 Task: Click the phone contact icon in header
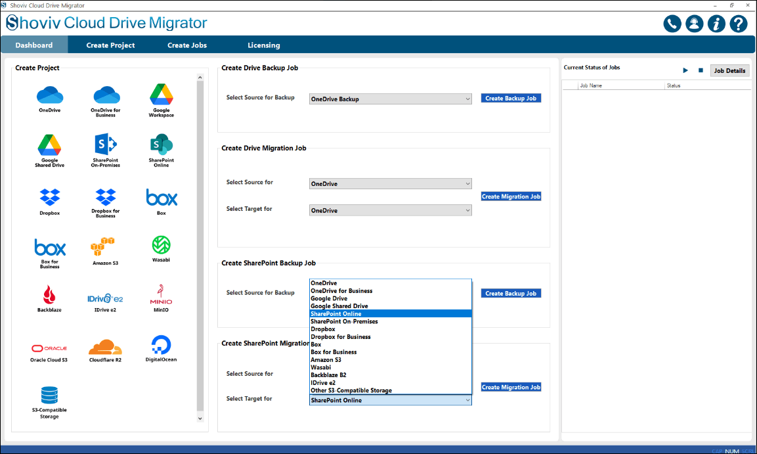(x=672, y=23)
